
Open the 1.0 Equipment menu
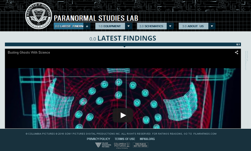pyautogui.click(x=110, y=26)
